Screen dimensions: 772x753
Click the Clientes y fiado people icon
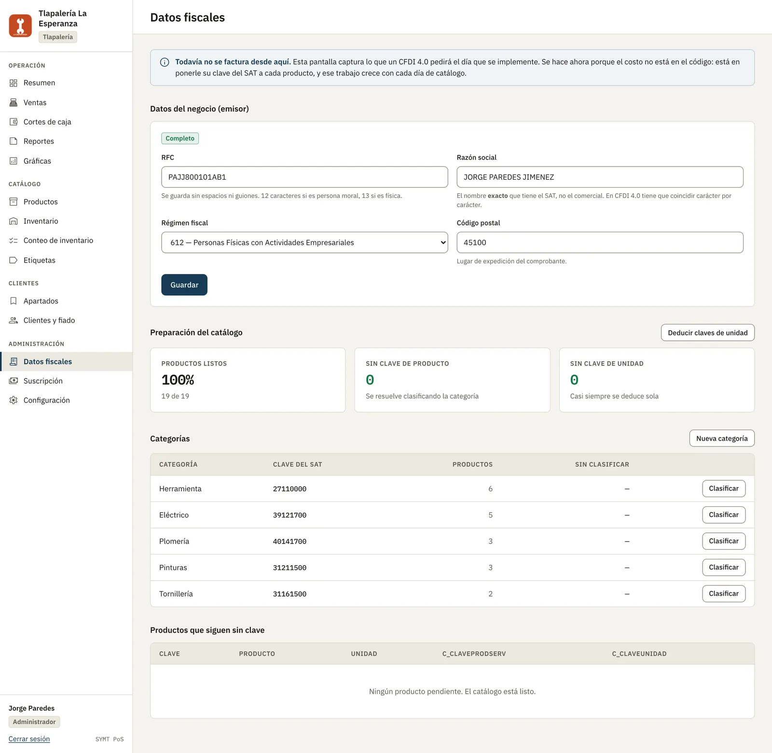coord(14,320)
